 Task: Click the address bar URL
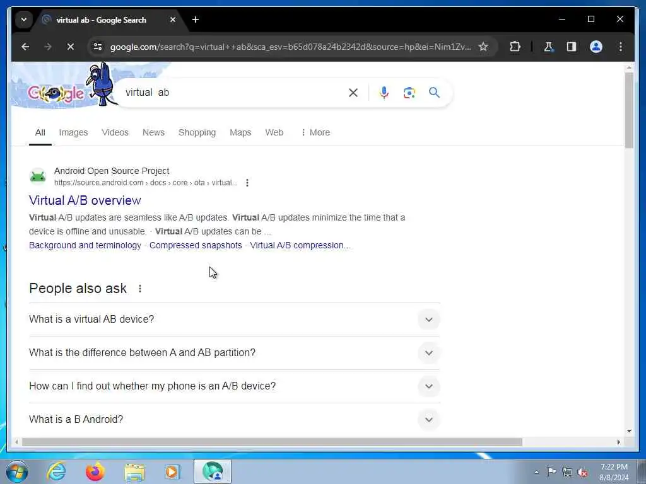pos(290,47)
